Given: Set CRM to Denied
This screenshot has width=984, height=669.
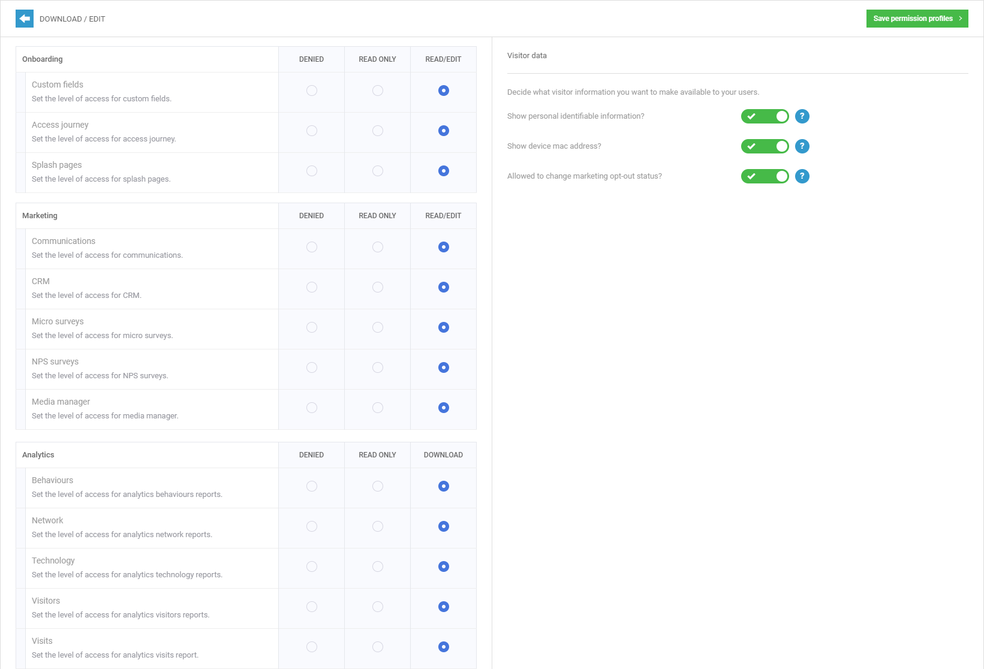Looking at the screenshot, I should (x=312, y=287).
